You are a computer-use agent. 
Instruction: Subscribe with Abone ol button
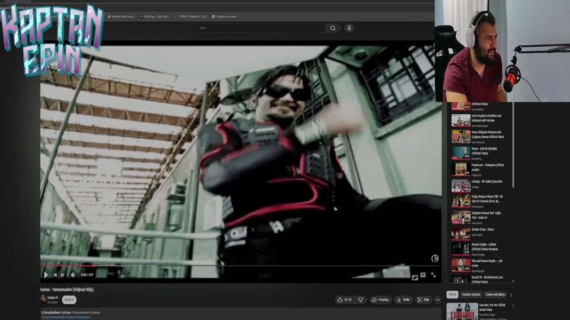coord(69,300)
